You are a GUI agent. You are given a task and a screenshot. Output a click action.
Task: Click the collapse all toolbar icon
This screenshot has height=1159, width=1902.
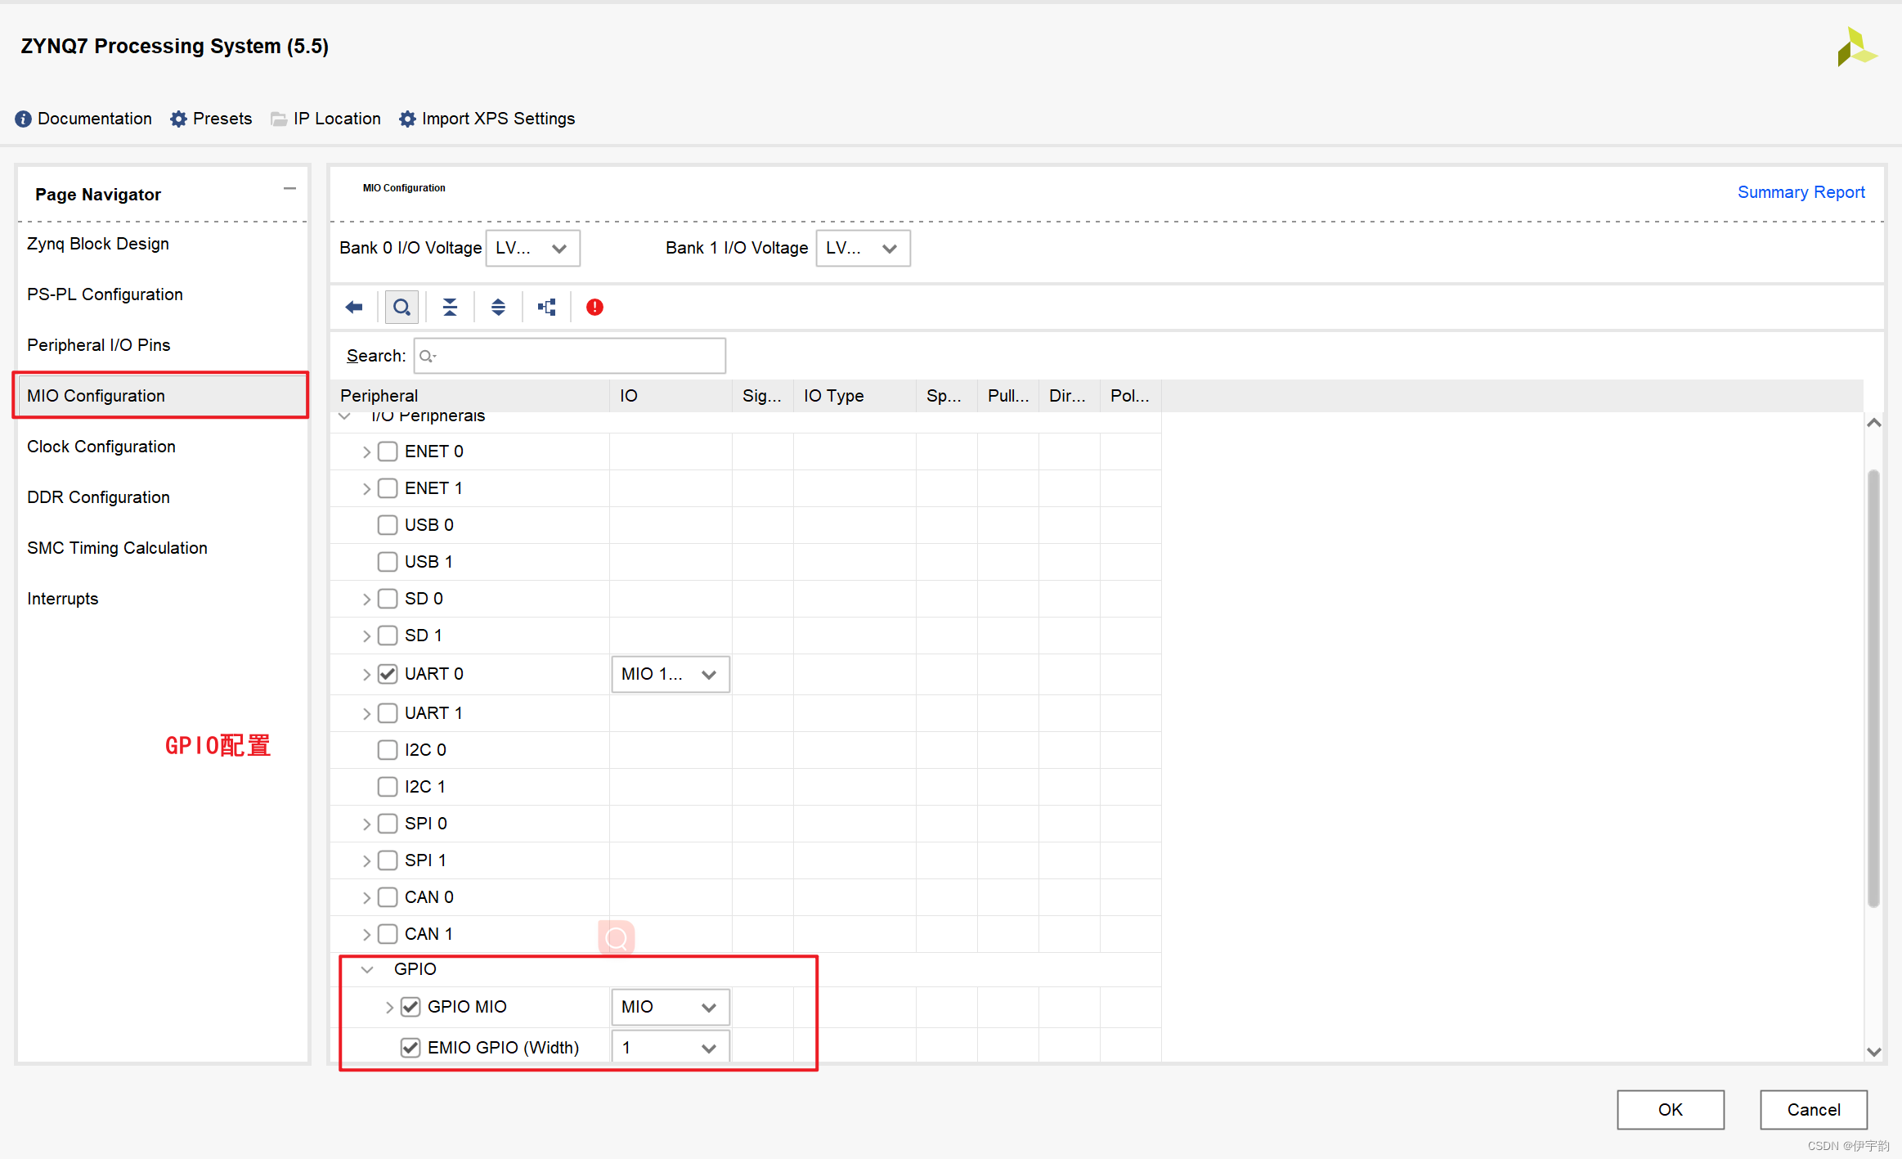(450, 308)
